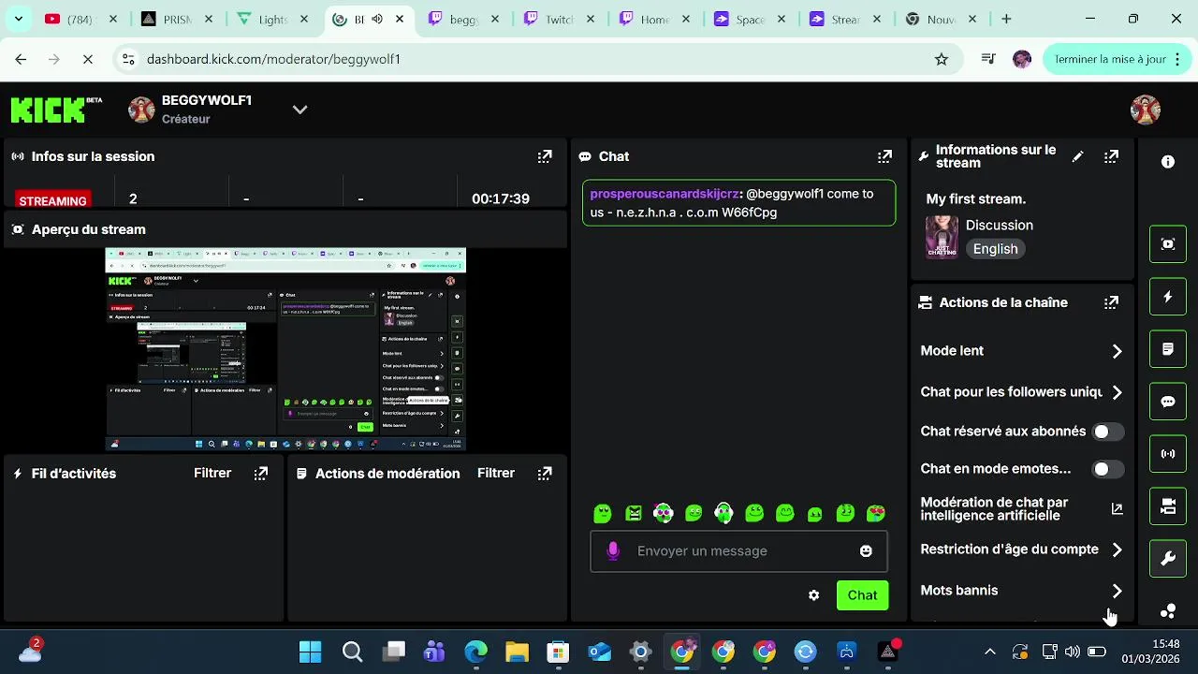Switch to the PRISM browser tab
Image resolution: width=1198 pixels, height=674 pixels.
[x=178, y=19]
